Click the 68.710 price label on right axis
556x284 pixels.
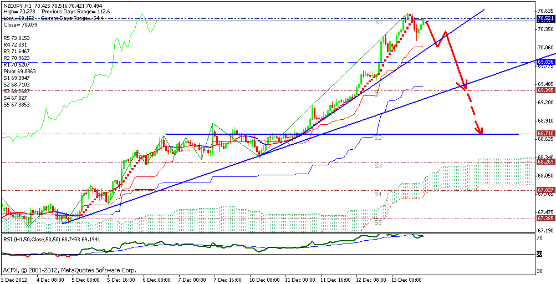[x=545, y=134]
